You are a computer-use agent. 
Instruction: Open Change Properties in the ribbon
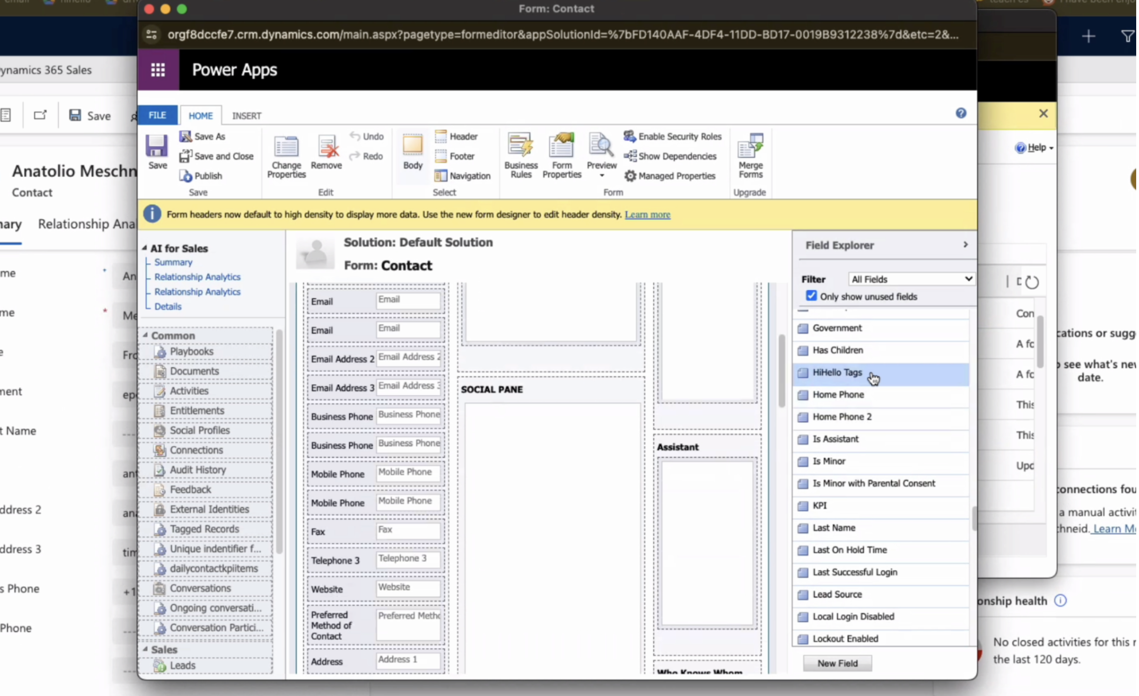click(287, 156)
